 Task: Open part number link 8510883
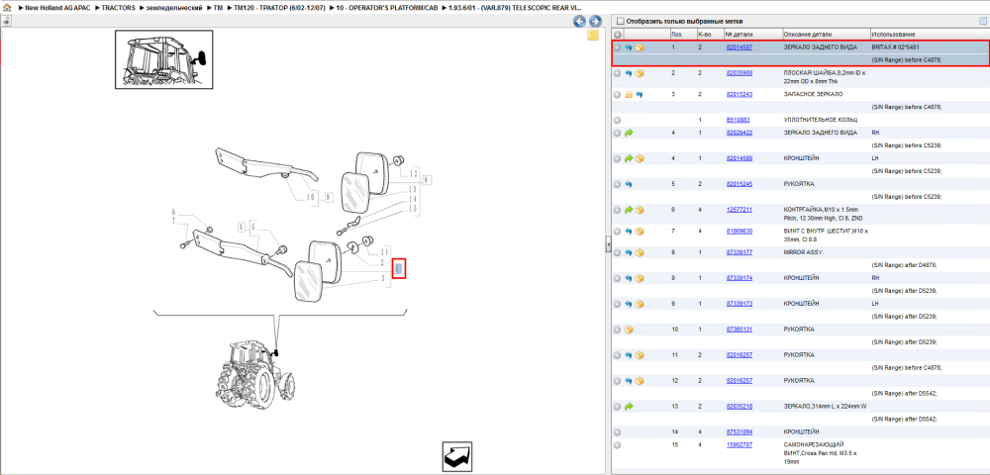click(738, 120)
